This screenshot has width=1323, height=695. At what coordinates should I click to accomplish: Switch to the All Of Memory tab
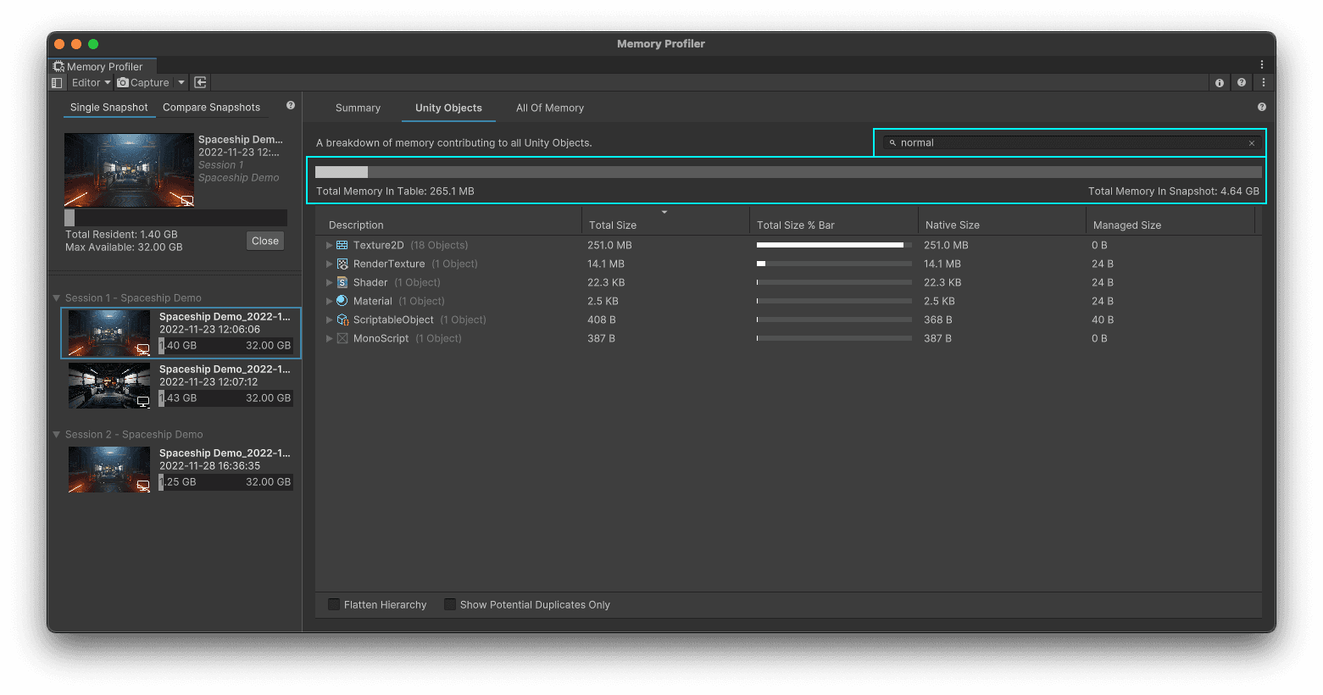pyautogui.click(x=550, y=108)
